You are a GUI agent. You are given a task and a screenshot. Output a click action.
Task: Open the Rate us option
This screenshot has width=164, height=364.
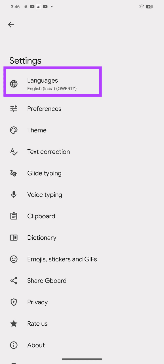37,323
